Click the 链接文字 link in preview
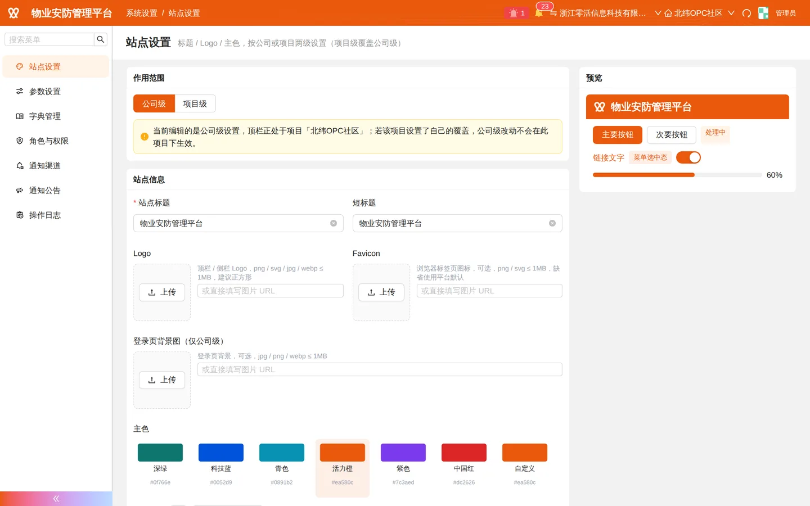Image resolution: width=810 pixels, height=506 pixels. pos(609,158)
